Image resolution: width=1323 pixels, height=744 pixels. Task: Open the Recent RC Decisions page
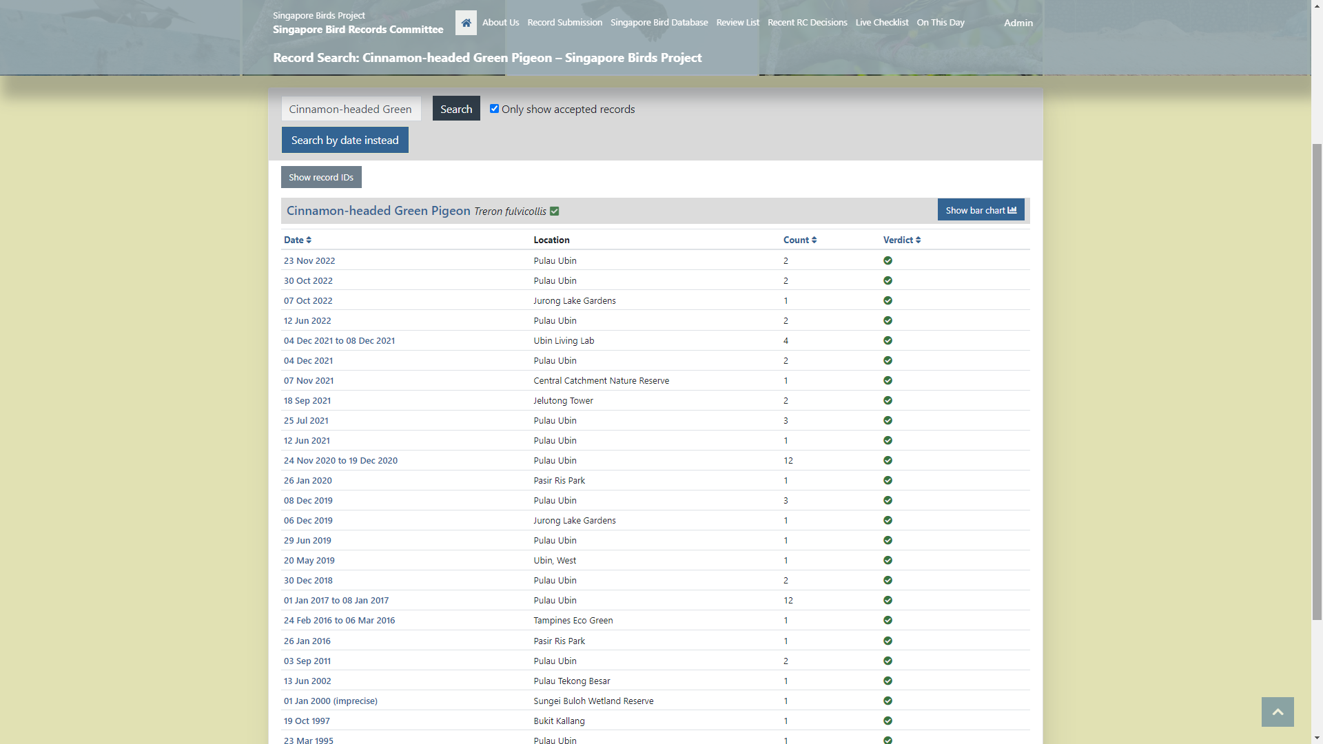[x=807, y=23]
